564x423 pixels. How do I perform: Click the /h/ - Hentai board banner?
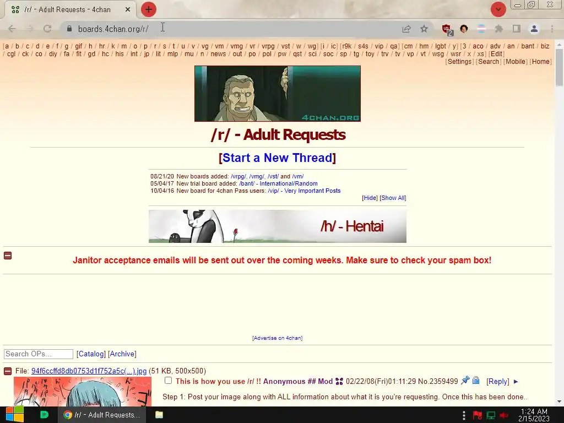tap(278, 226)
